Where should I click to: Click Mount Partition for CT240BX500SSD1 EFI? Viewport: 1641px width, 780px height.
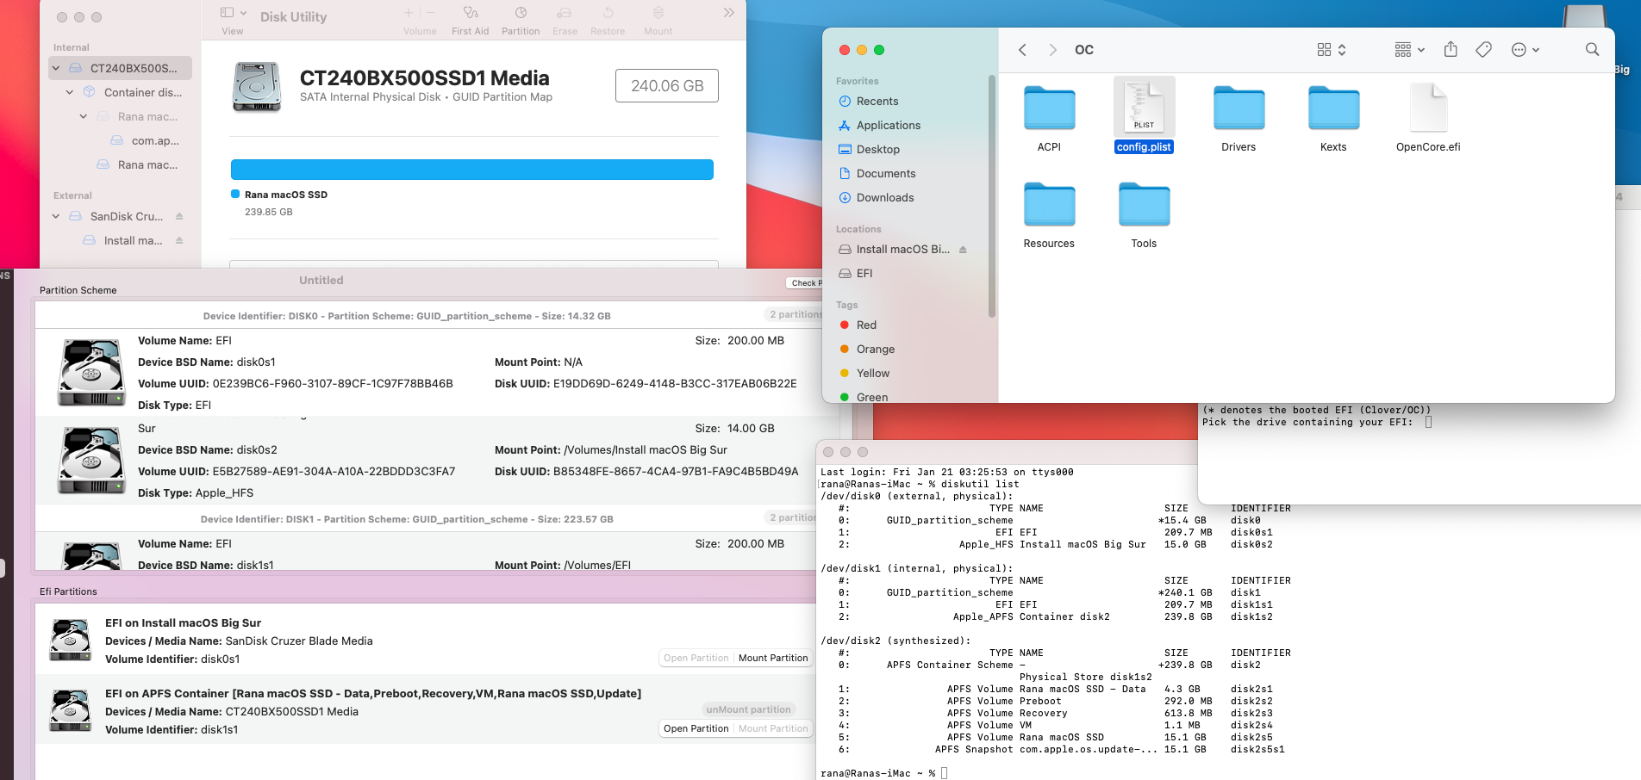coord(773,729)
